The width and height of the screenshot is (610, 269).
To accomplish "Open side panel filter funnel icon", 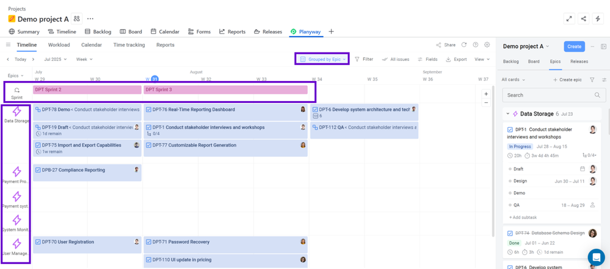I will tap(592, 80).
